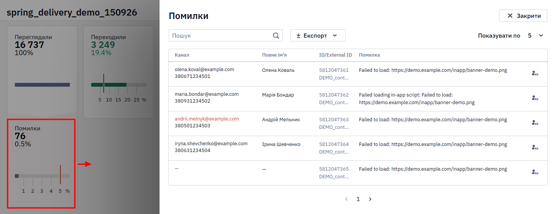
Task: Click the name Олена Коваль
Action: (278, 70)
